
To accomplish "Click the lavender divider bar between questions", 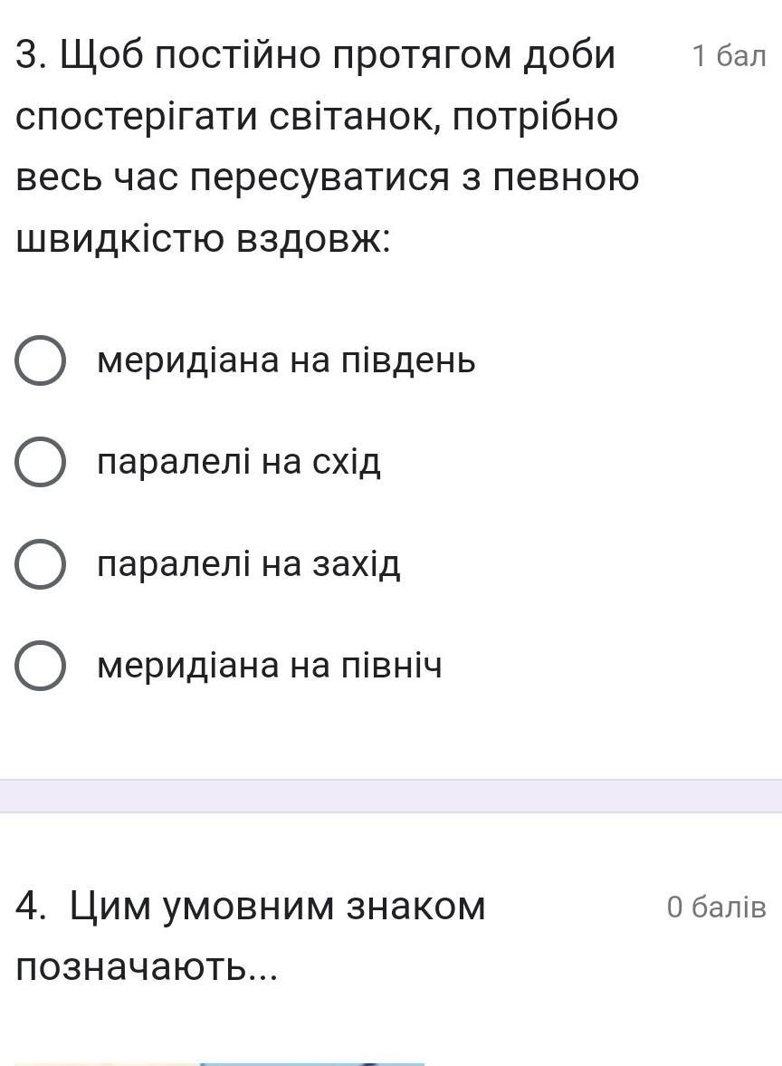I will coord(391,796).
